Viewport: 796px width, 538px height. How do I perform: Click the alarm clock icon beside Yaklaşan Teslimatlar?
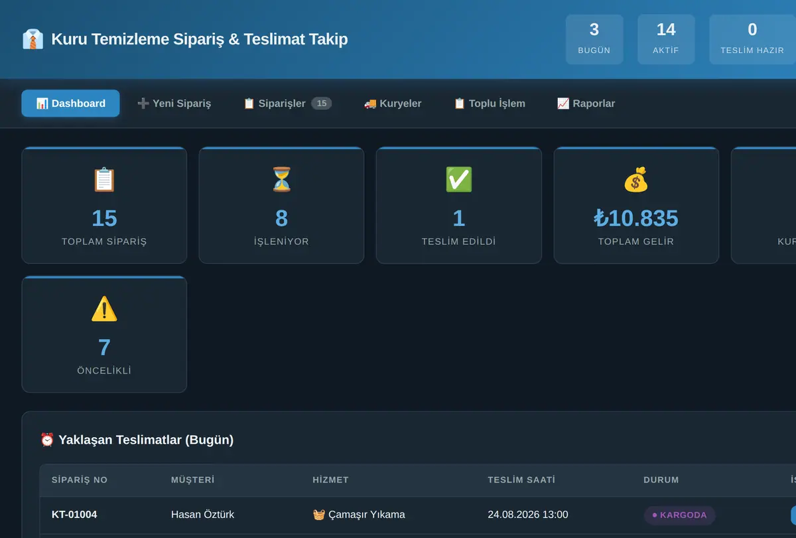(x=47, y=440)
